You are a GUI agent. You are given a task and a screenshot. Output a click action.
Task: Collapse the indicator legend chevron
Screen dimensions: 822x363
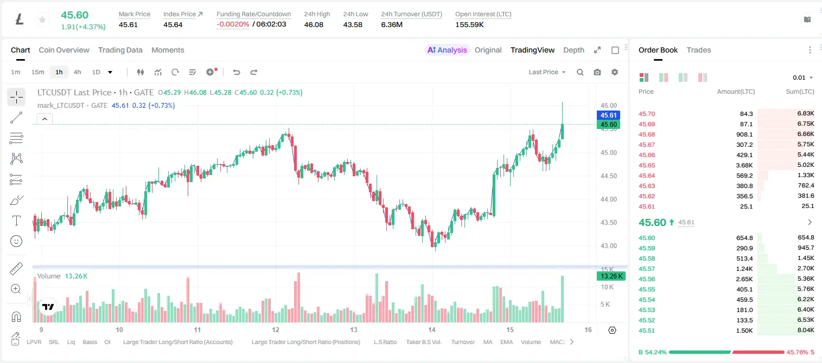[44, 119]
